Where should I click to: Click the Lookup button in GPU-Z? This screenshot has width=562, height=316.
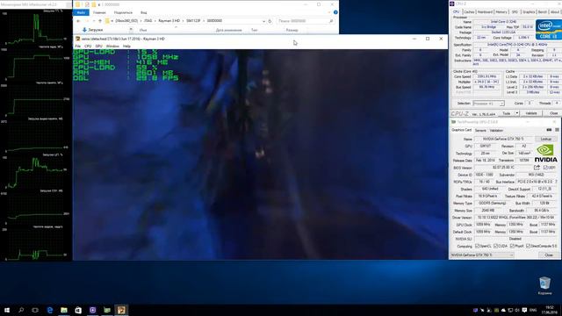click(546, 139)
